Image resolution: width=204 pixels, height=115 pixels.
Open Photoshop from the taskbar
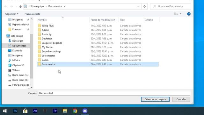(15, 111)
